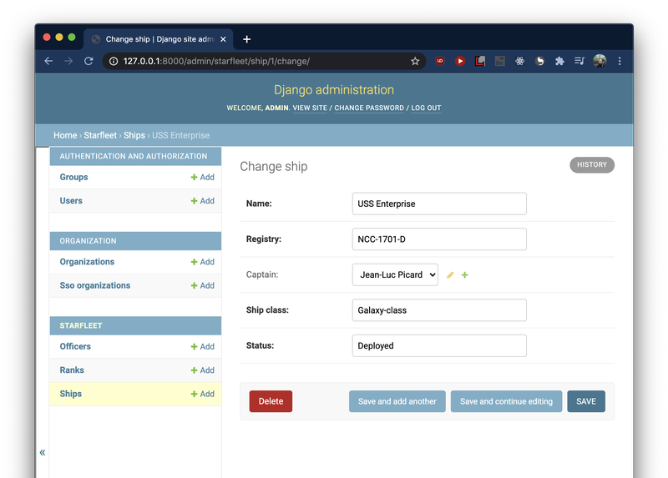The height and width of the screenshot is (478, 668).
Task: Click Save and continue editing
Action: point(506,401)
